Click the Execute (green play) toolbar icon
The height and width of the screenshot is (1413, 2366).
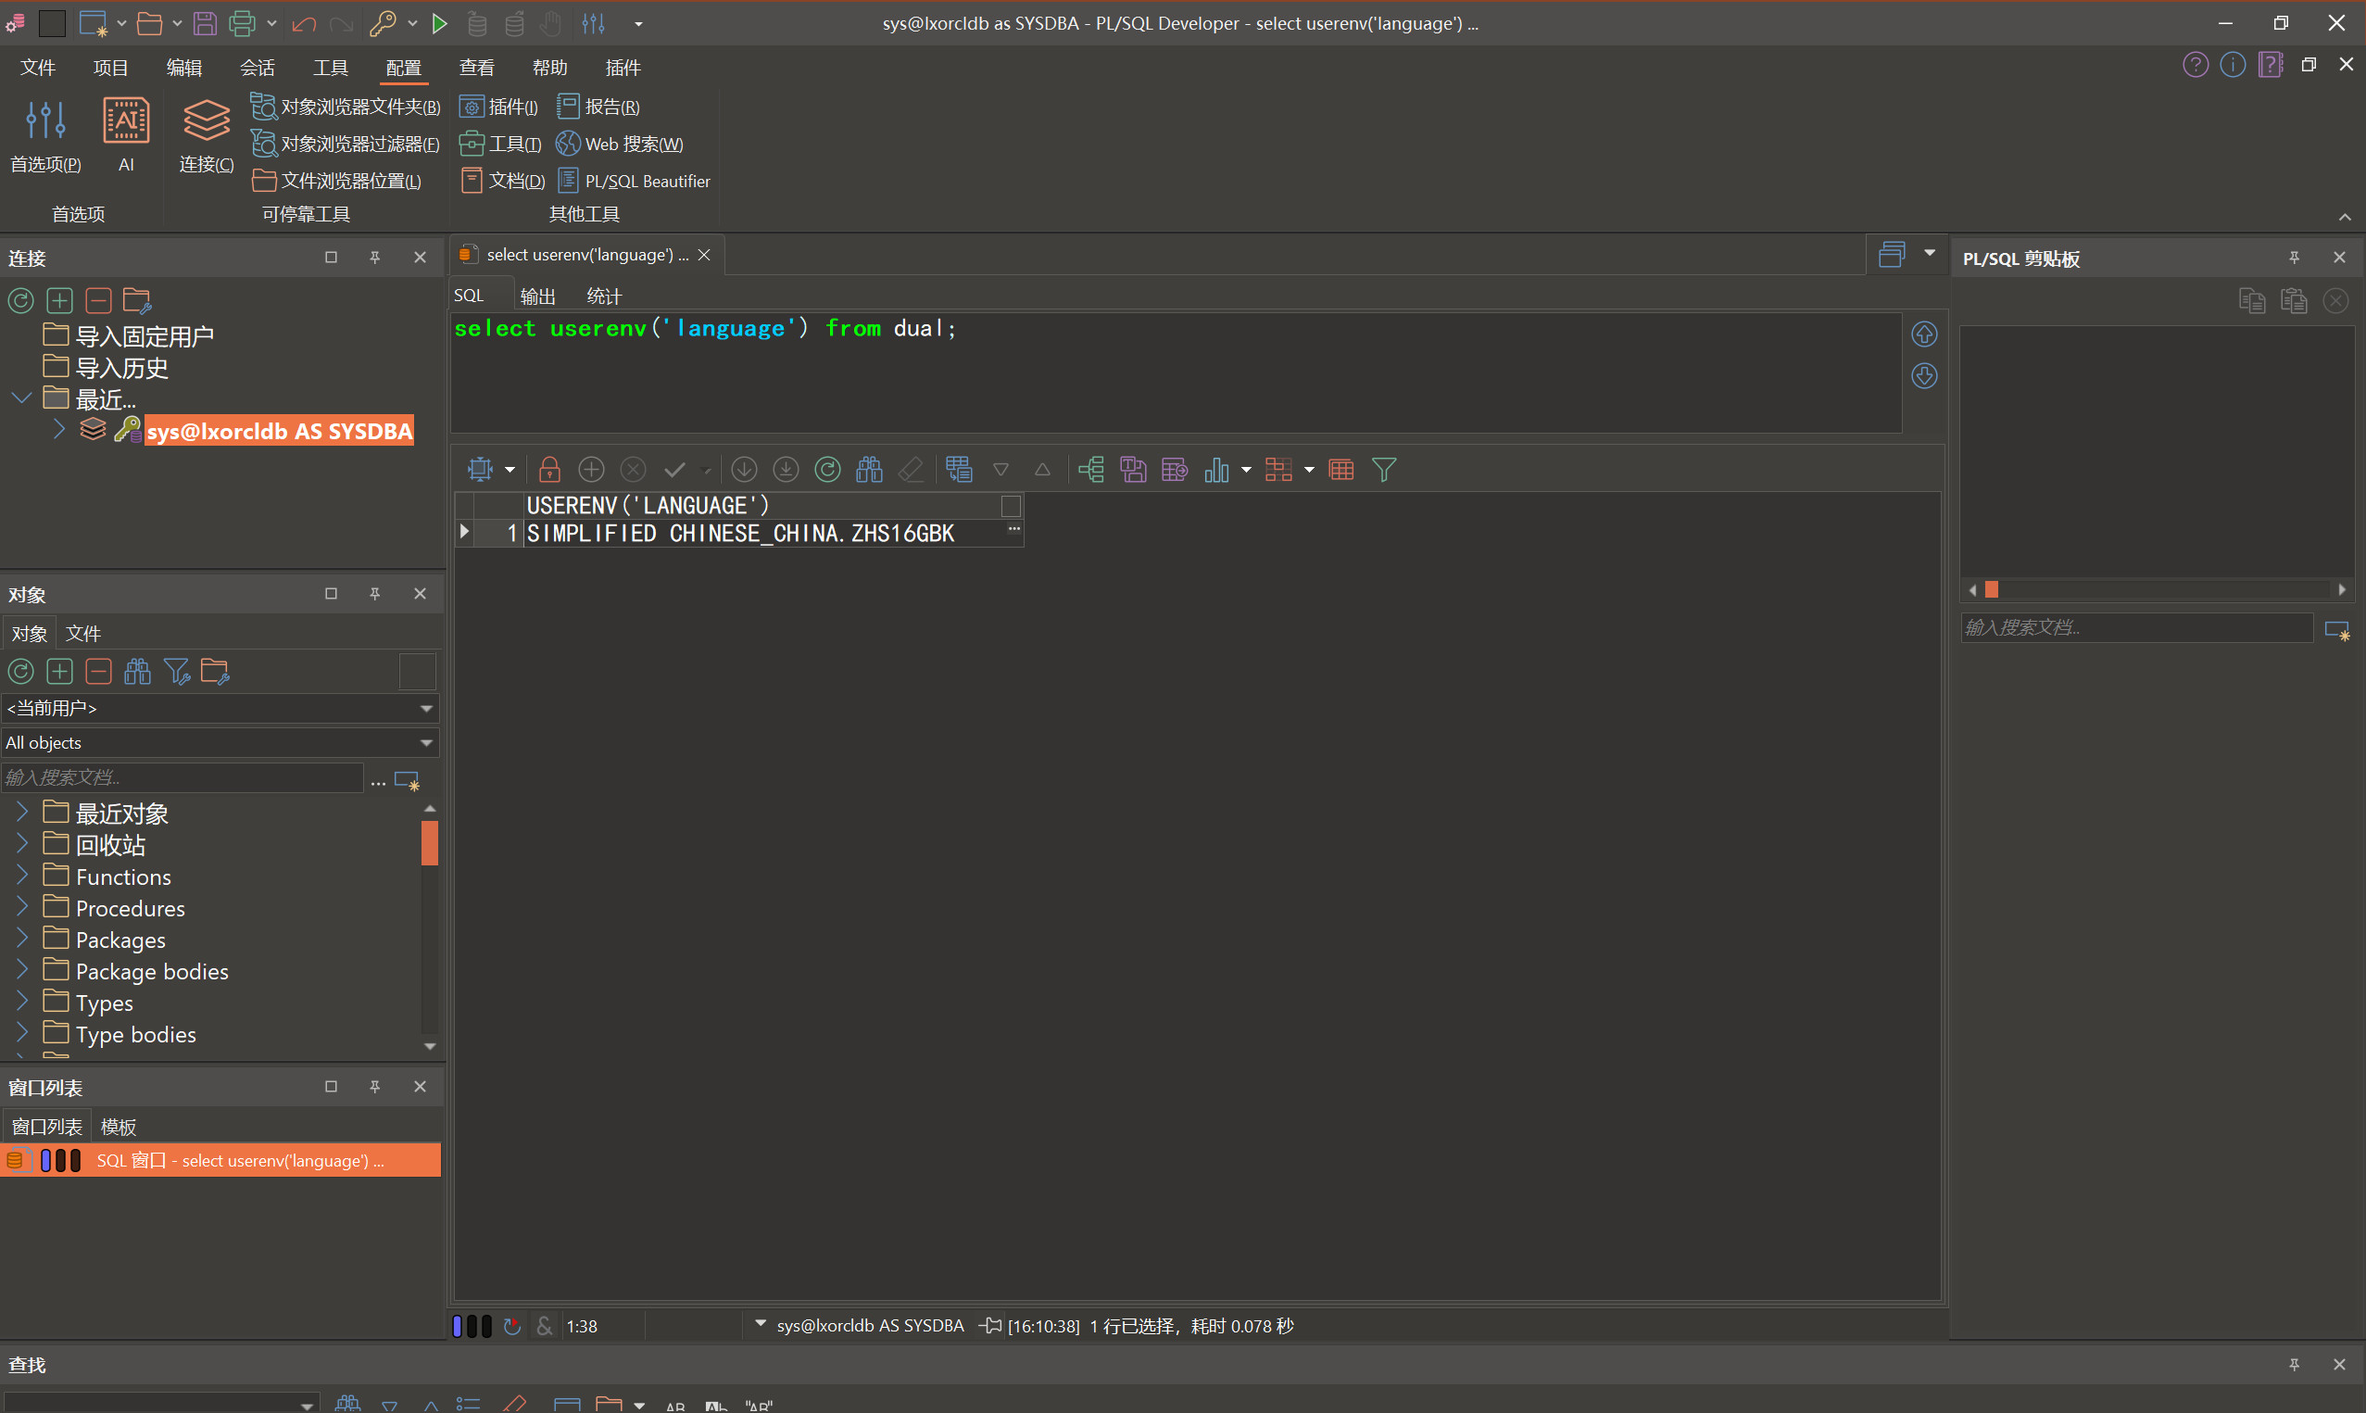(x=439, y=23)
